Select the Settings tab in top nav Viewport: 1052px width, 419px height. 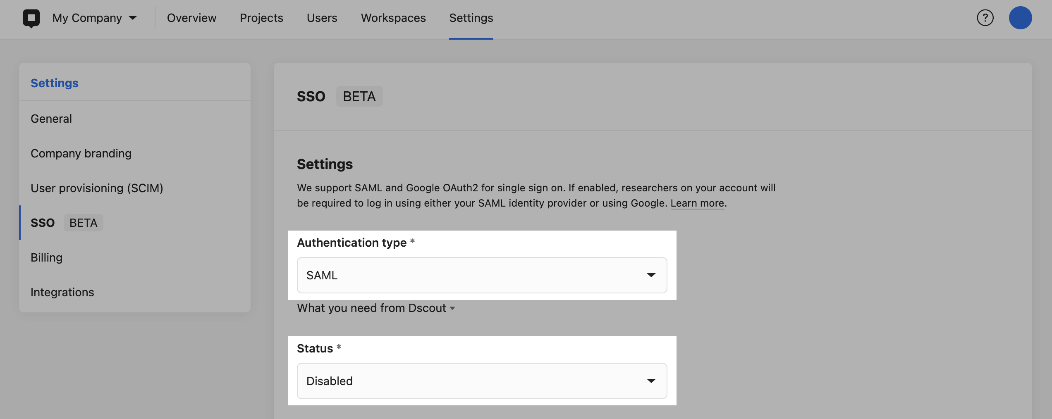[x=471, y=18]
